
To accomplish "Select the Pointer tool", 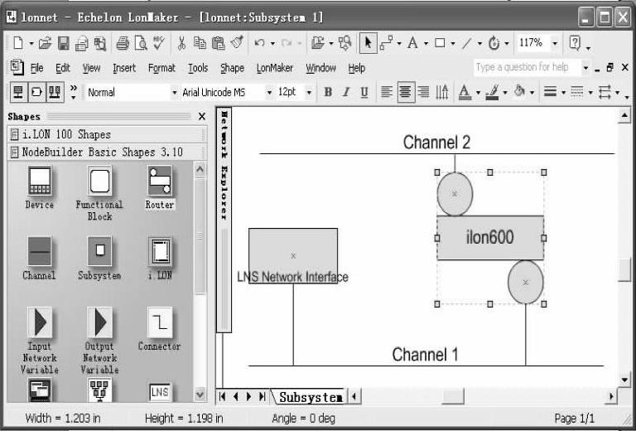I will [369, 42].
